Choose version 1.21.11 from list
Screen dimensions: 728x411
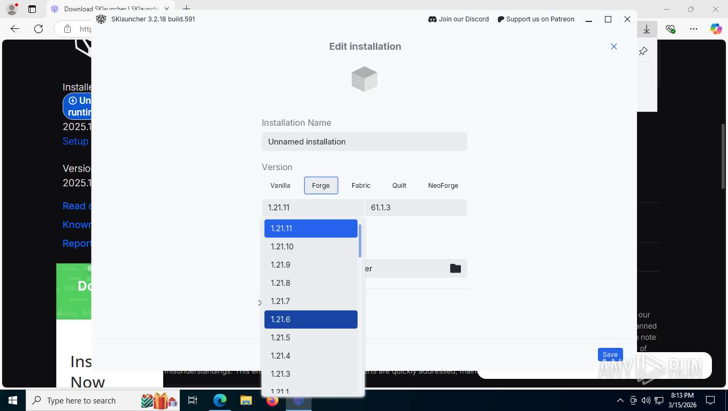click(311, 229)
